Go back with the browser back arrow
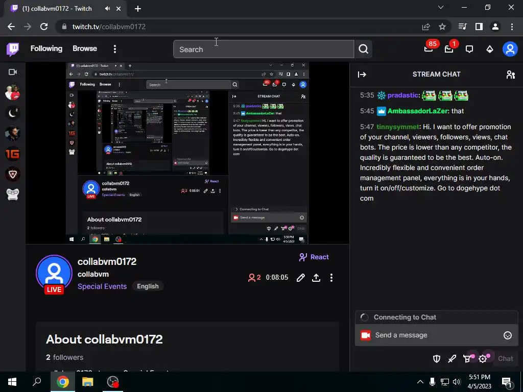 tap(11, 27)
